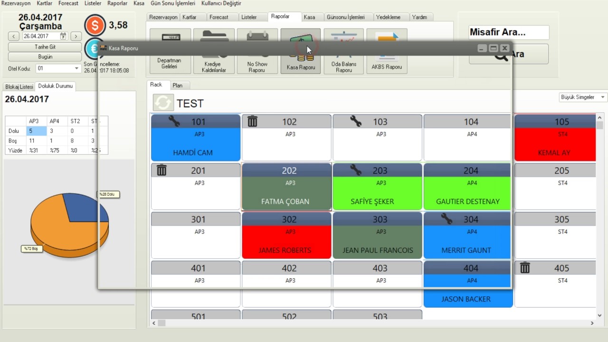Click the refresh icon next to TEST
Viewport: 608px width, 342px height.
(163, 103)
